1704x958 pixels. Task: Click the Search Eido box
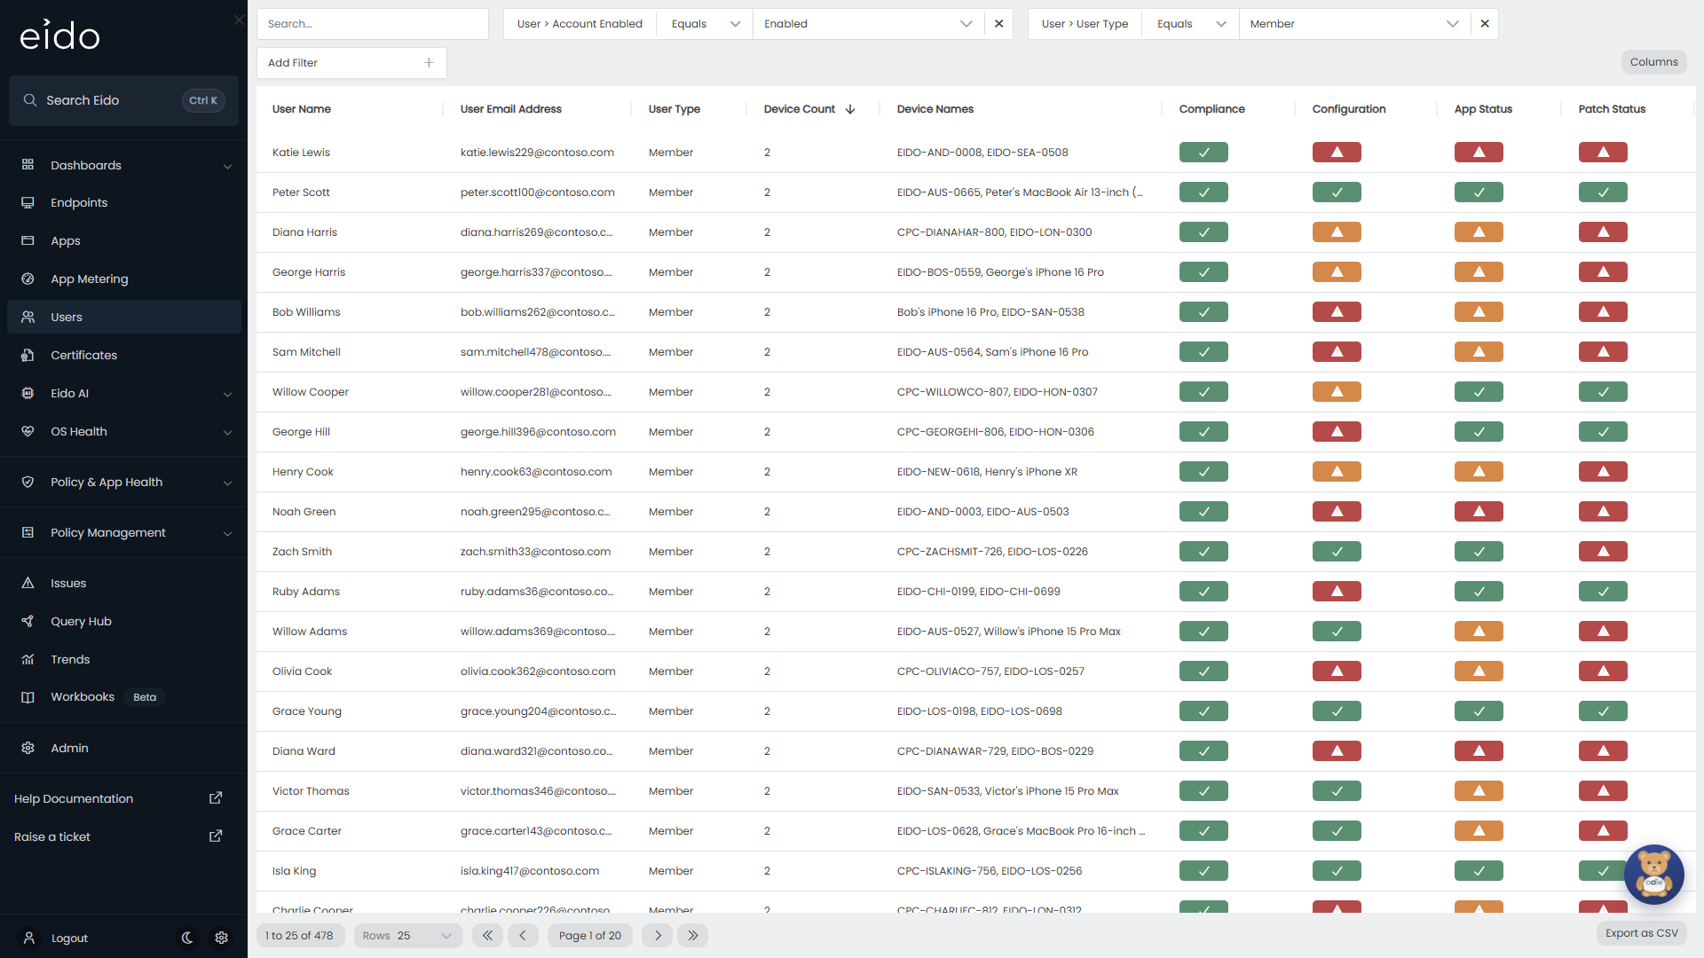point(124,100)
